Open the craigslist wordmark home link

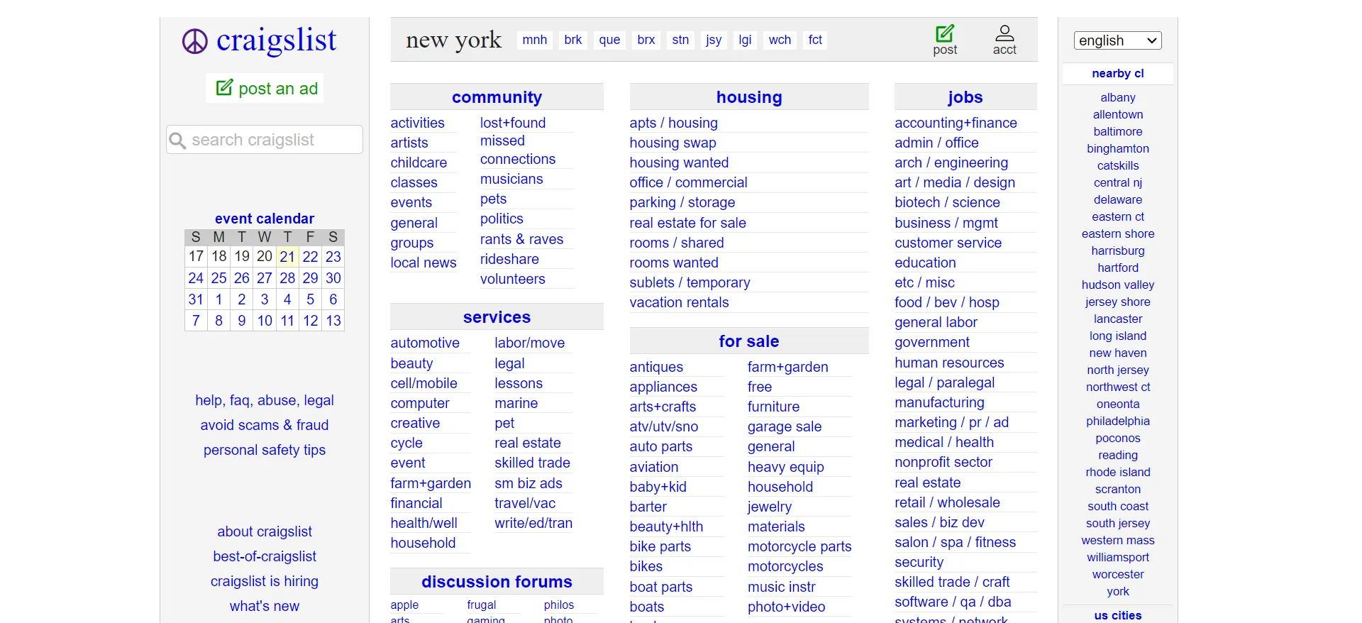pos(277,40)
